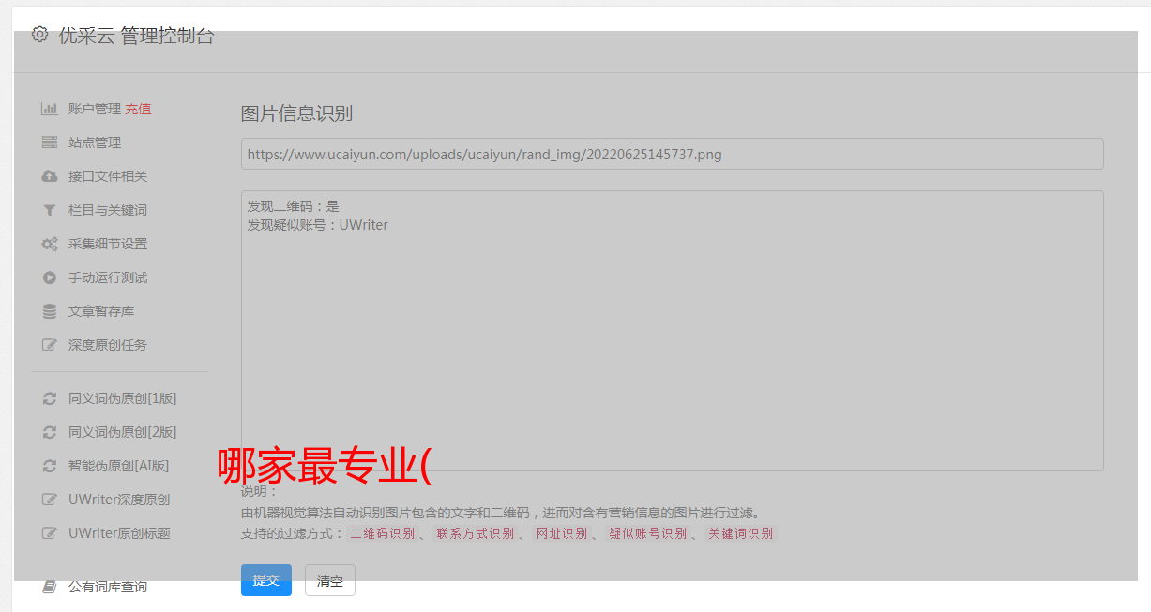Open 账户管理 in the sidebar
The image size is (1151, 612).
pyautogui.click(x=95, y=109)
